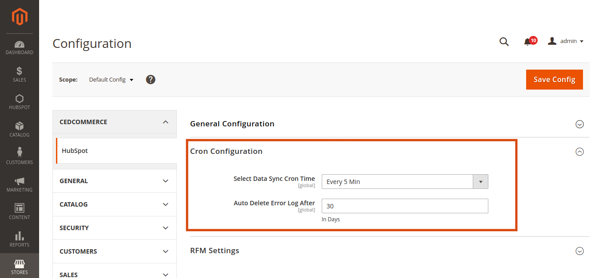603x278 pixels.
Task: Open the Content layout icon
Action: (20, 208)
